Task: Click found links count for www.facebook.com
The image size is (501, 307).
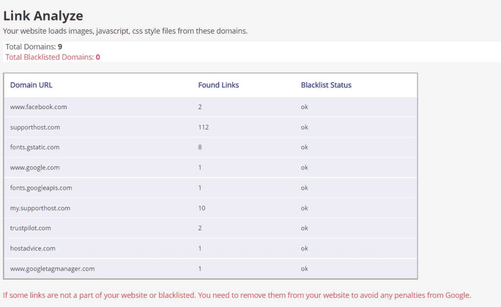Action: 200,107
